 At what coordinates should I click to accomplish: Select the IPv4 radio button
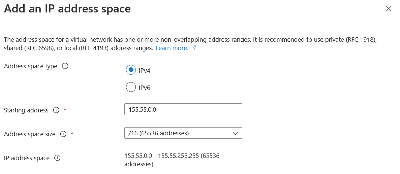(x=130, y=70)
